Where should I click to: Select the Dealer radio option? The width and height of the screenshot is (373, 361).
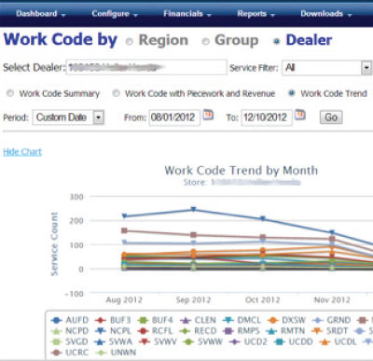click(x=276, y=41)
